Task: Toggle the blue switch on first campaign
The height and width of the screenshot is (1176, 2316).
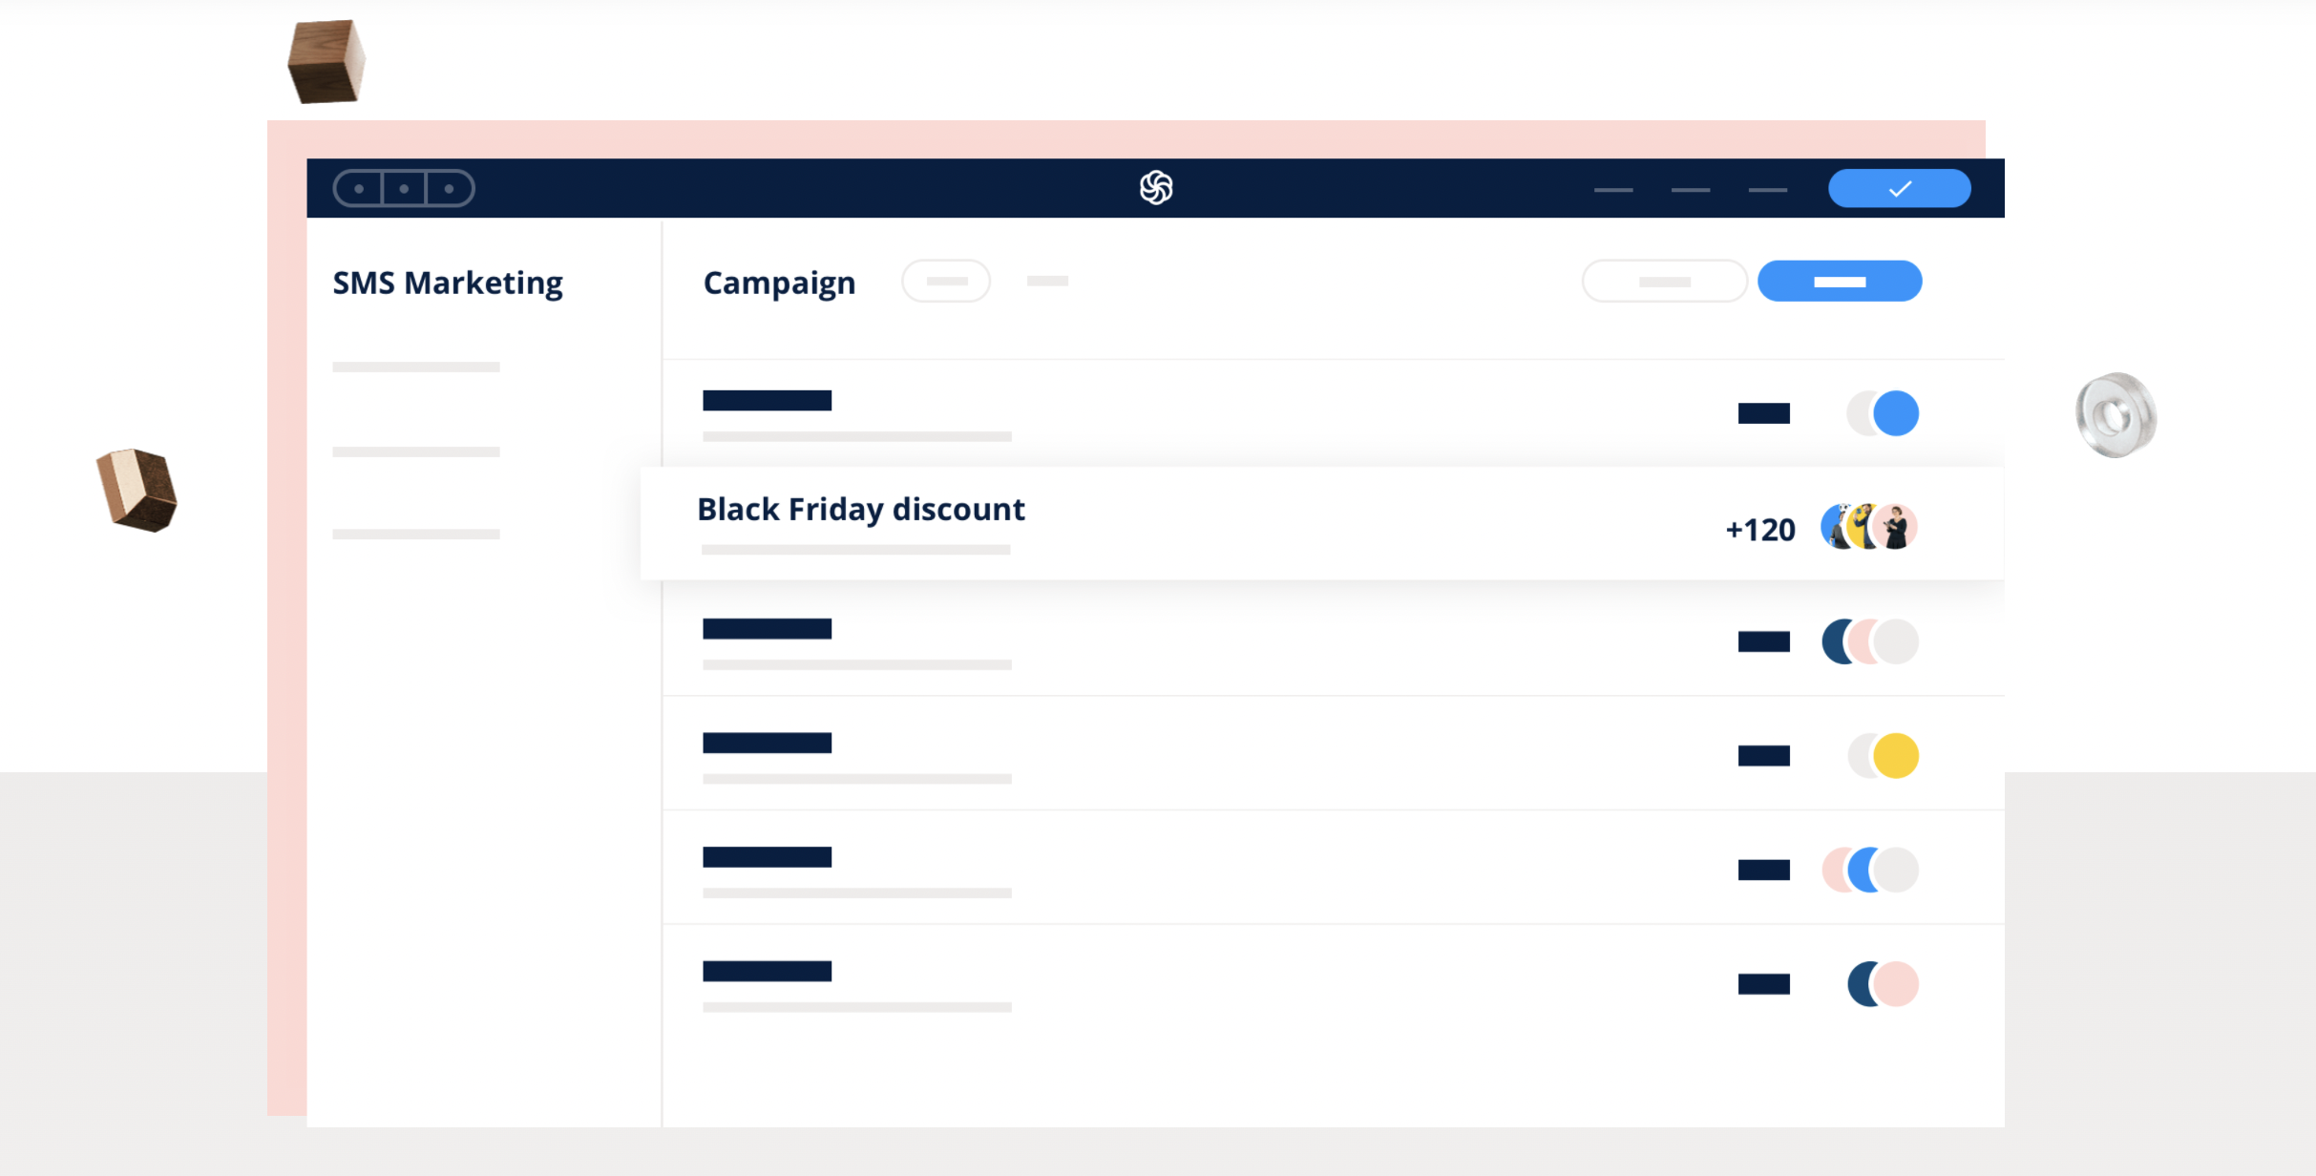Action: pos(1883,413)
